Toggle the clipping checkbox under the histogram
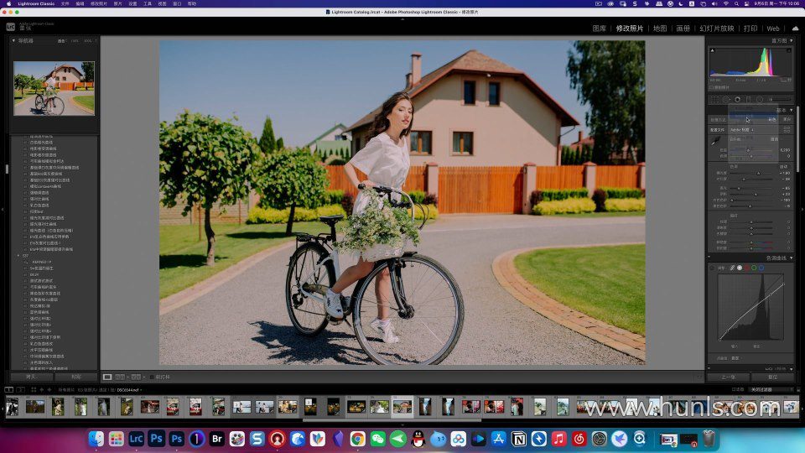Screen dimensions: 805x453 pyautogui.click(x=711, y=87)
